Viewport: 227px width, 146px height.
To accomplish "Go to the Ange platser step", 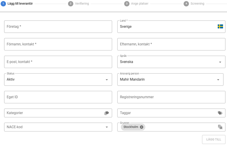I will pyautogui.click(x=139, y=4).
